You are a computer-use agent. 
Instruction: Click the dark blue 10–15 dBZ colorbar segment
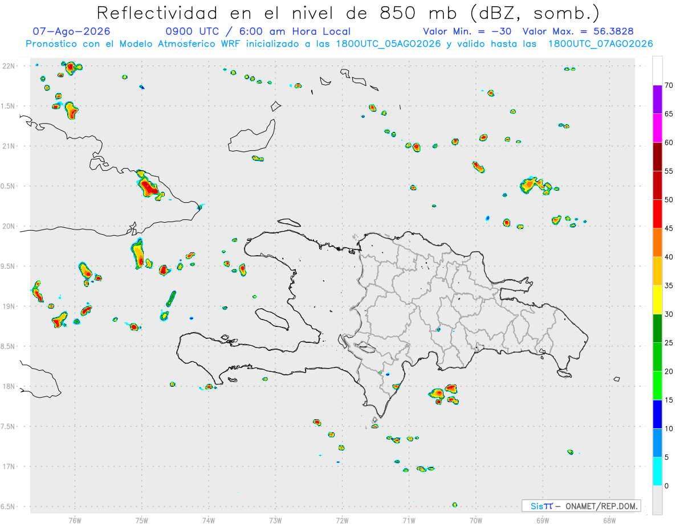(x=657, y=414)
